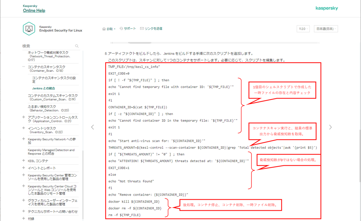
Task: Click the CONTAINER_ID=$(cat ${TMP_FILE}) line
Action: (x=138, y=107)
